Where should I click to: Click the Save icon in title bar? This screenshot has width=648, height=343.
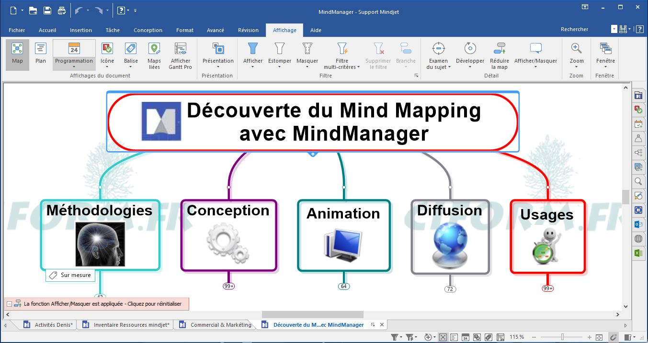[x=47, y=11]
